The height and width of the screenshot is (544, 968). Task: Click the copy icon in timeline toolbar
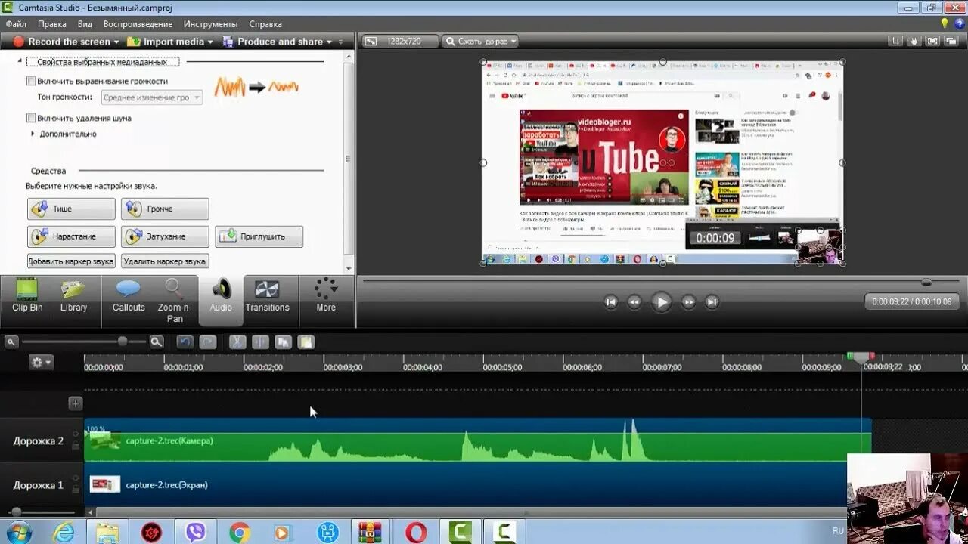click(x=284, y=342)
